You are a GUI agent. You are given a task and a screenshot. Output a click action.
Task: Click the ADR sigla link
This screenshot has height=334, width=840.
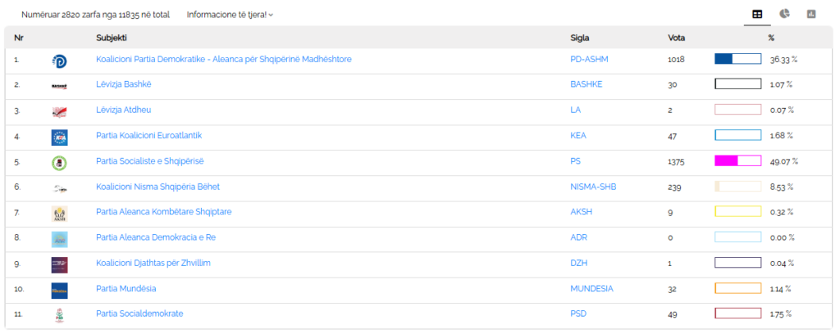(578, 237)
